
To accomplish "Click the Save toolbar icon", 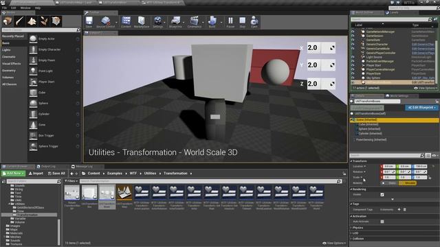I will 89,22.
